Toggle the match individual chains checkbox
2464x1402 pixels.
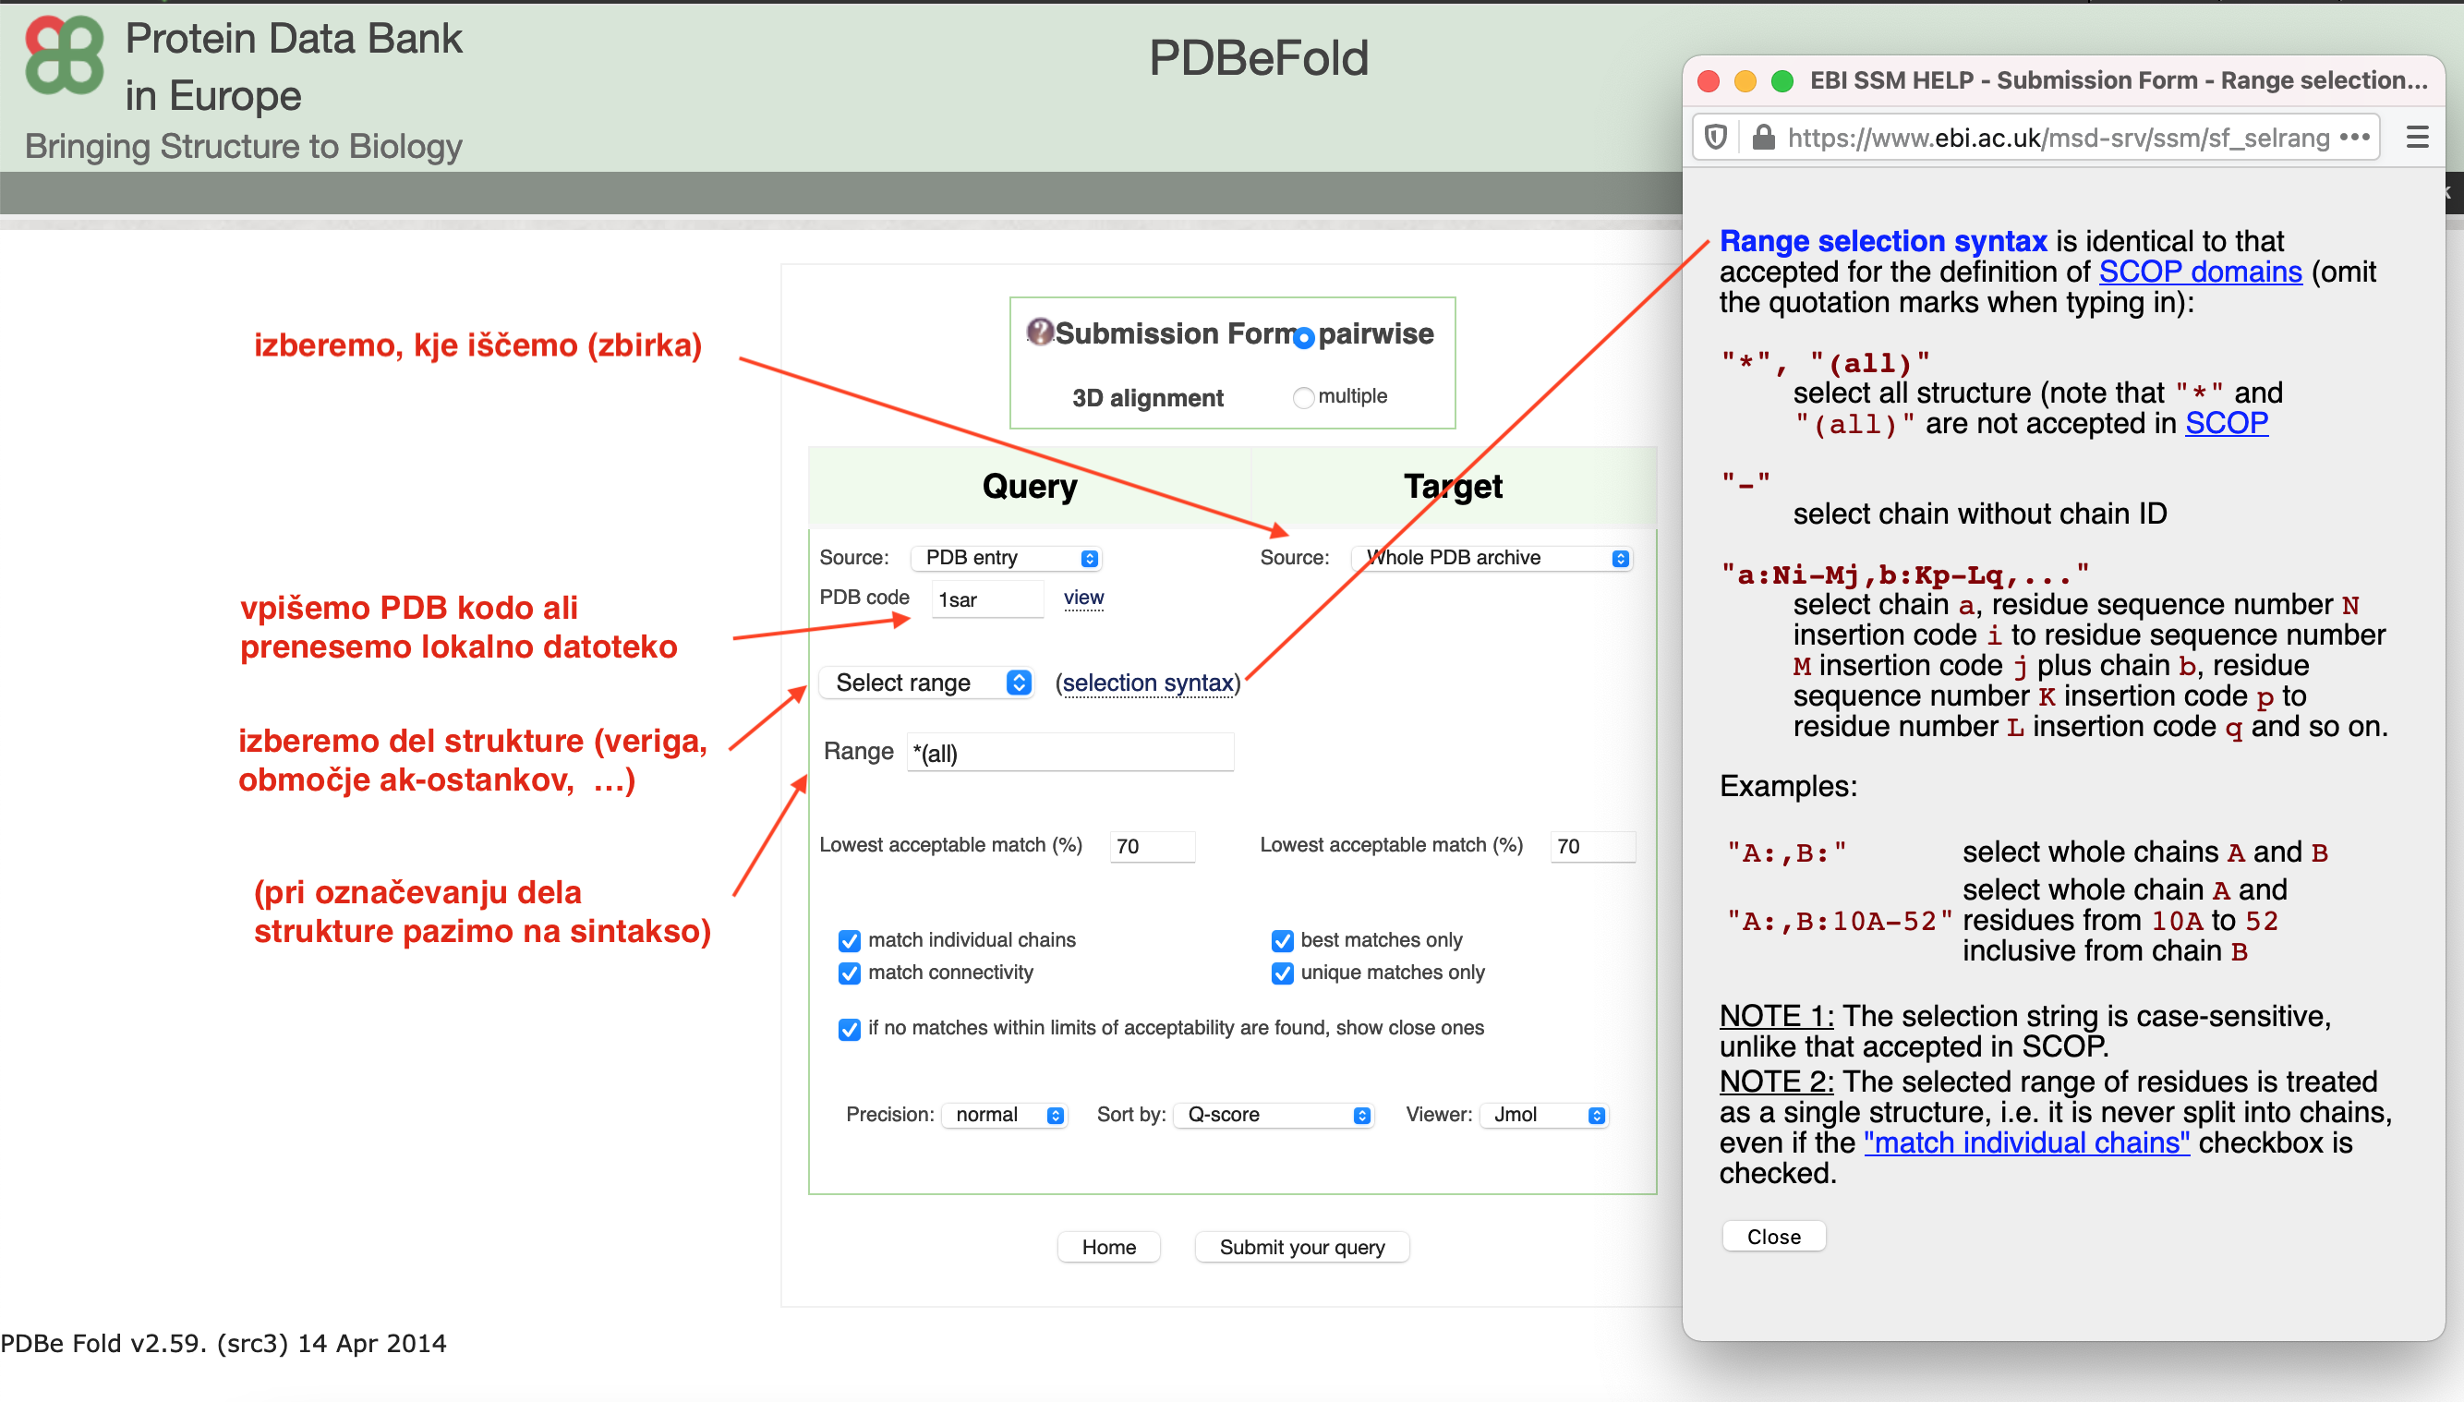[x=850, y=941]
